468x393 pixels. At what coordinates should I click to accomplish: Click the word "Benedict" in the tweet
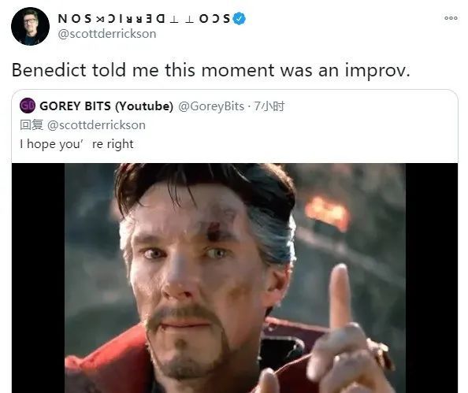click(49, 70)
